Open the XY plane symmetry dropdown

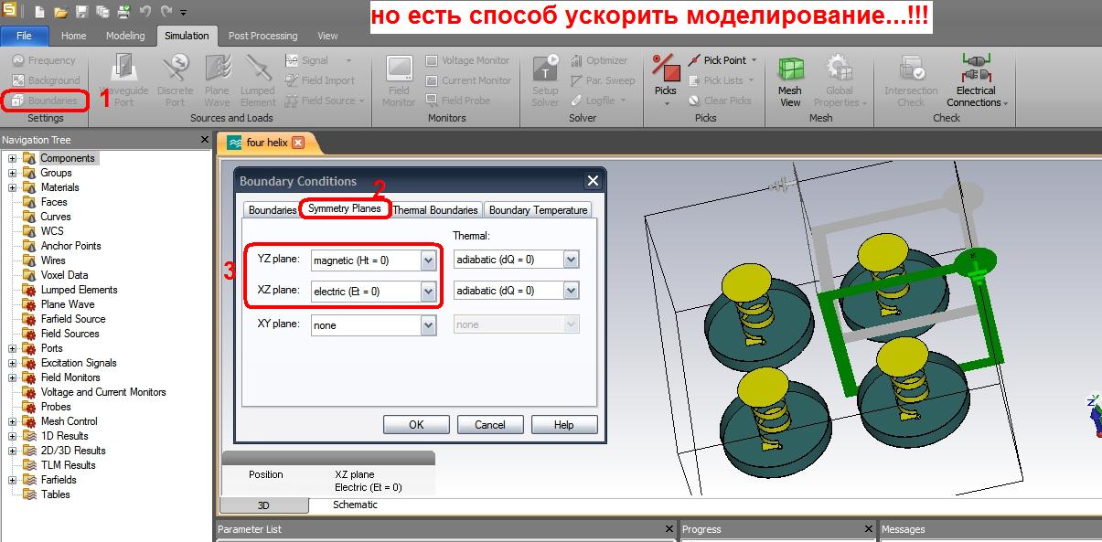428,324
